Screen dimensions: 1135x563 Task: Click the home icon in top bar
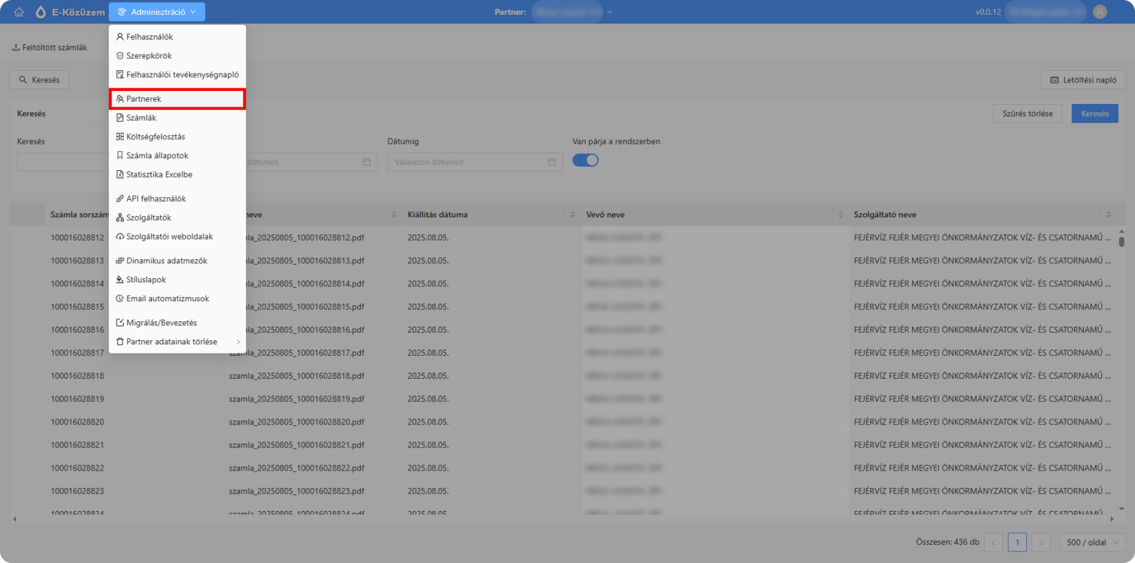pos(19,12)
